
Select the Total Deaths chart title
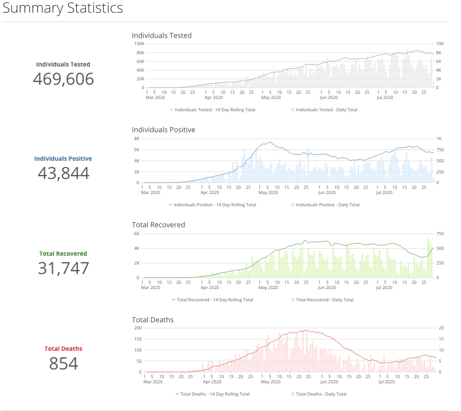coord(152,320)
